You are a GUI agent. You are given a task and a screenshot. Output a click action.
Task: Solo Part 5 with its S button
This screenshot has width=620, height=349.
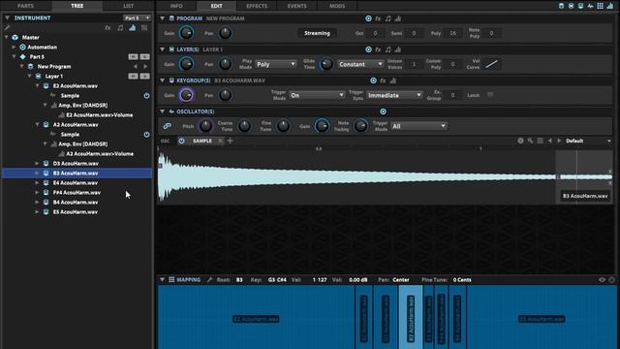(144, 56)
